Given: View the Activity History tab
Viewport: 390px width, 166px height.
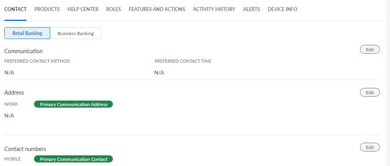Looking at the screenshot, I should pyautogui.click(x=214, y=9).
